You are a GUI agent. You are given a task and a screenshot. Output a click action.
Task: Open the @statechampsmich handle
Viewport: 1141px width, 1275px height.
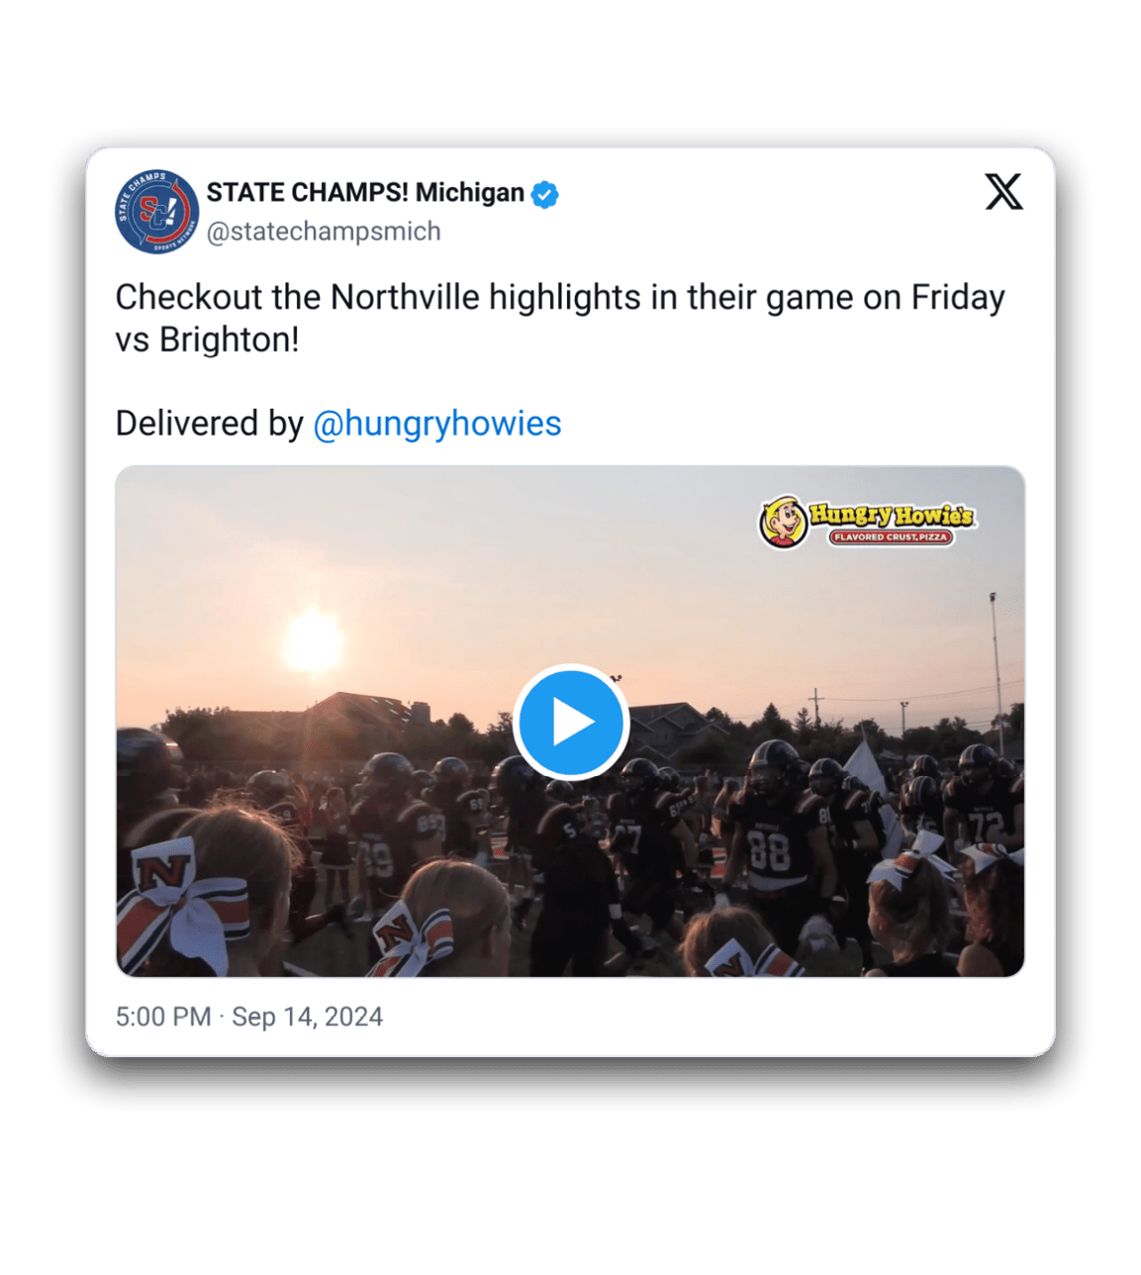324,232
